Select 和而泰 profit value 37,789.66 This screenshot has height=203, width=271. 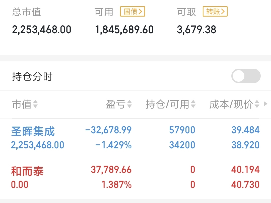click(111, 170)
